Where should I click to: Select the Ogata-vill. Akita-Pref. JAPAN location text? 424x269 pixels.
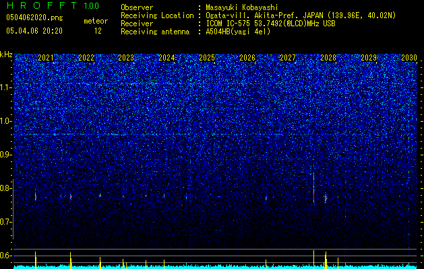pyautogui.click(x=301, y=15)
